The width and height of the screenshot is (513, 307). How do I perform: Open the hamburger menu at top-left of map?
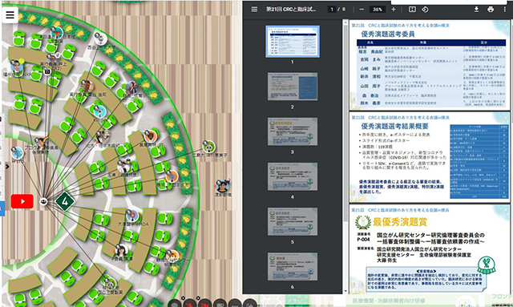pyautogui.click(x=10, y=14)
